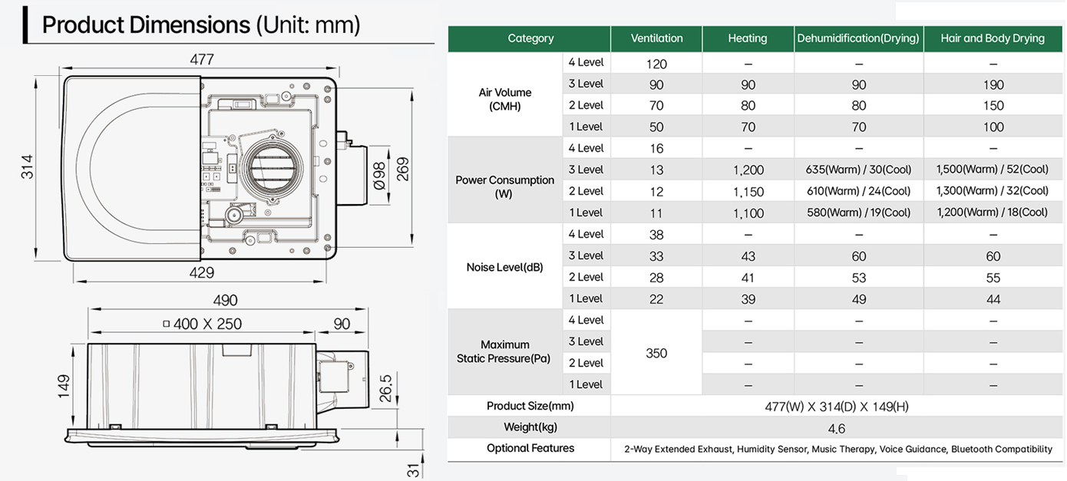Viewport: 1067px width, 481px height.
Task: Click dehumidification noise value 49
Action: tap(859, 299)
